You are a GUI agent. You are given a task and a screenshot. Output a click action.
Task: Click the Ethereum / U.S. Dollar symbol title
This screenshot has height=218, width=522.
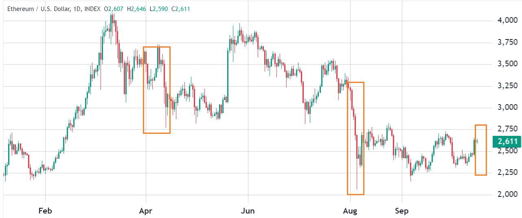(40, 9)
